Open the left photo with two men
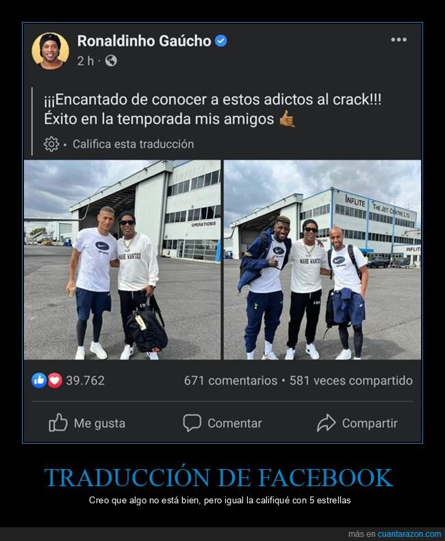445x541 pixels. [122, 260]
